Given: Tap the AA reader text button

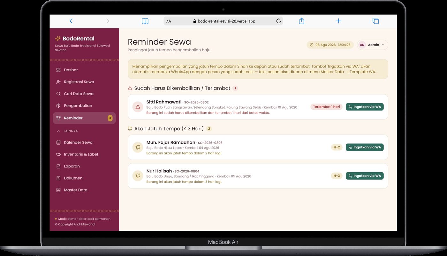Looking at the screenshot, I should coord(169,21).
